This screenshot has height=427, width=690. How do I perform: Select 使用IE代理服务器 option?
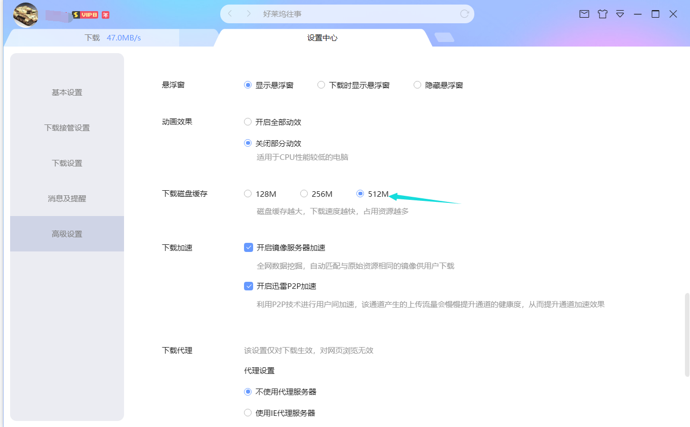(248, 412)
